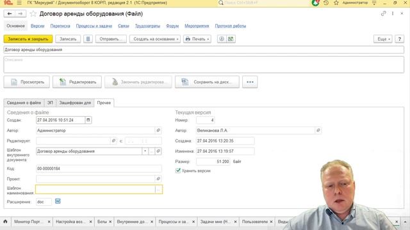Open the Великанова Л.А. author link icon
The image size is (410, 230).
coord(318,130)
